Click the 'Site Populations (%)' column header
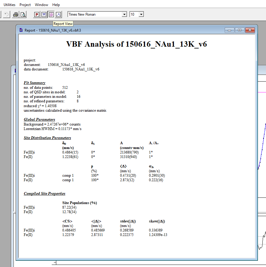This screenshot has width=266, height=267. pos(79,203)
